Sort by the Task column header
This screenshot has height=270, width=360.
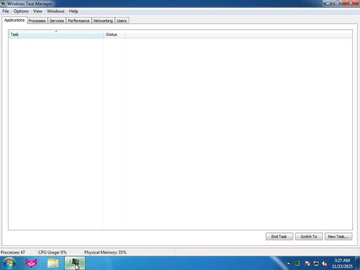click(x=56, y=34)
